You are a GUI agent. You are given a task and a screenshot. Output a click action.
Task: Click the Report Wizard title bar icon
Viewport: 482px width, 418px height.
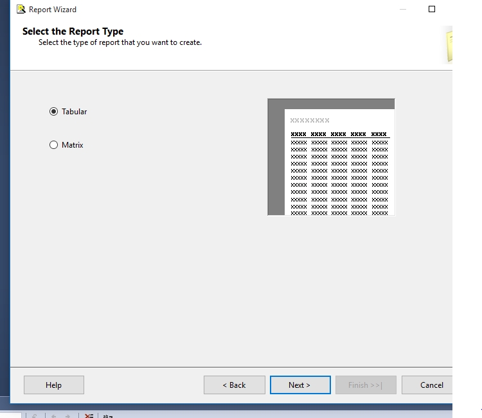pos(21,10)
